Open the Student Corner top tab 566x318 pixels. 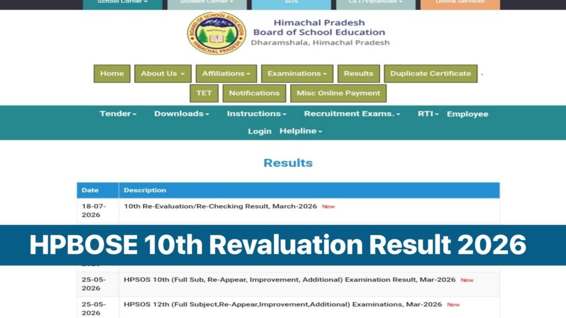tap(207, 3)
